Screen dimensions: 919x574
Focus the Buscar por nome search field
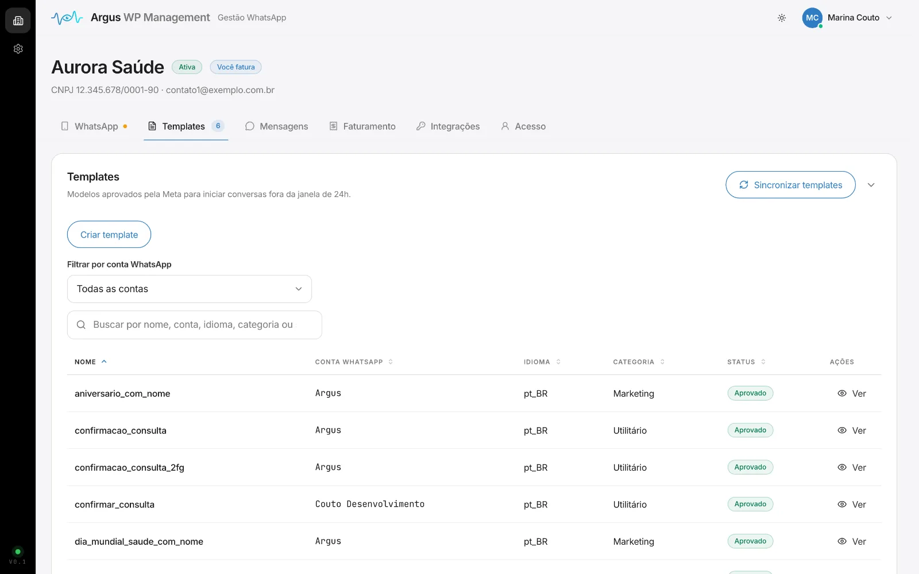(x=195, y=325)
